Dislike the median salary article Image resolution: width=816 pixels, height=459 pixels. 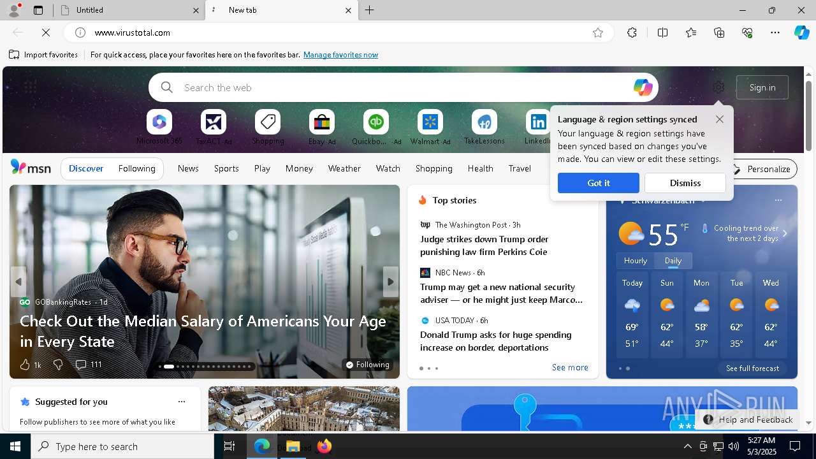pyautogui.click(x=58, y=365)
